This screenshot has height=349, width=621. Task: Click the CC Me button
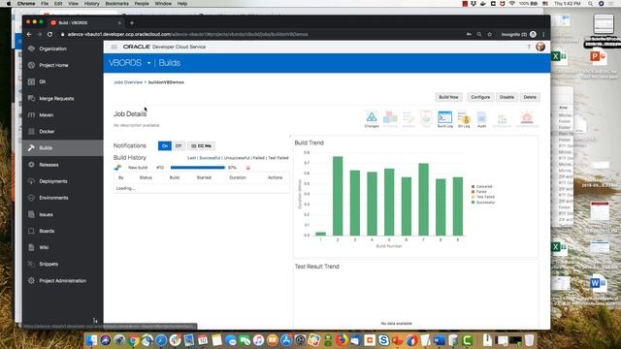click(x=201, y=145)
